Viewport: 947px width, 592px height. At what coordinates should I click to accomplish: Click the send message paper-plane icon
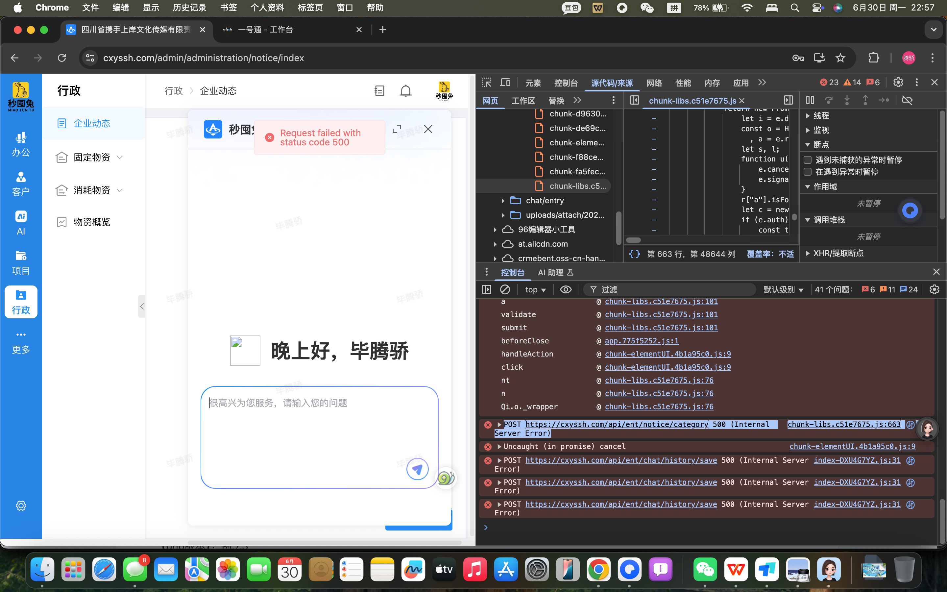417,469
